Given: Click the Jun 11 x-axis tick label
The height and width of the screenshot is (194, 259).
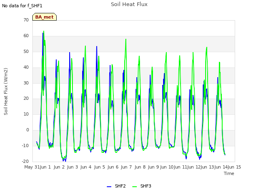Looking at the screenshot, I should pyautogui.click(x=180, y=167).
